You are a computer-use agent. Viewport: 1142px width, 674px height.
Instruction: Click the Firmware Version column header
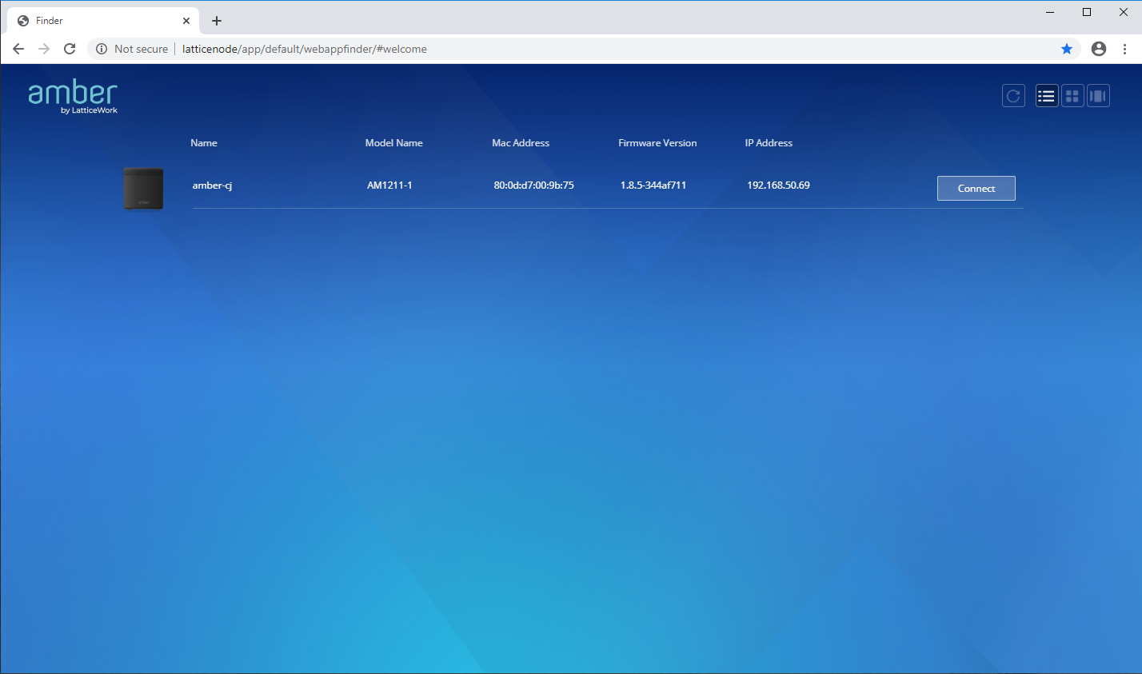coord(657,143)
